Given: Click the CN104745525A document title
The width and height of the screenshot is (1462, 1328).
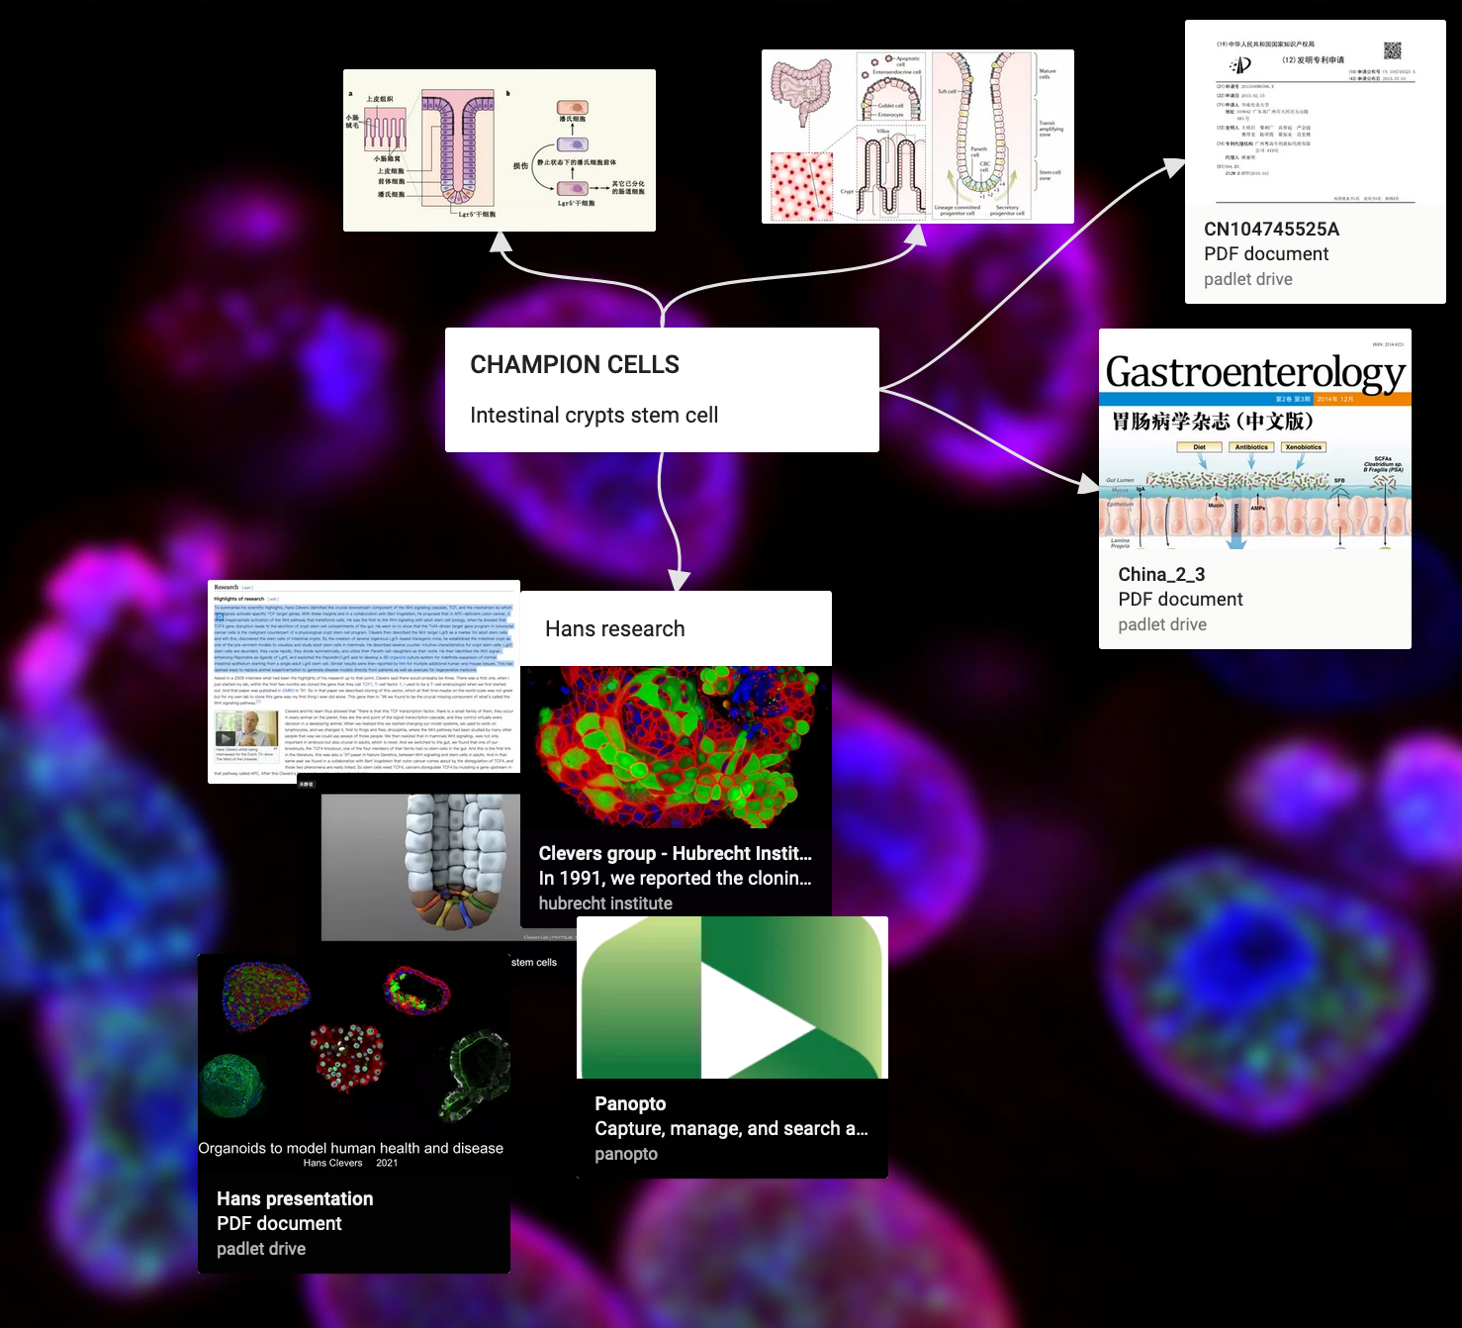Looking at the screenshot, I should tap(1271, 230).
